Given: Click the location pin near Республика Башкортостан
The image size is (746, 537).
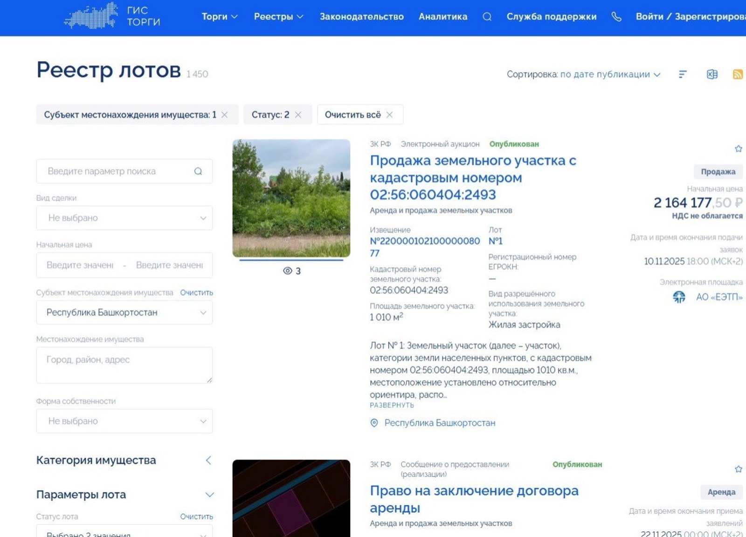Looking at the screenshot, I should coord(373,423).
